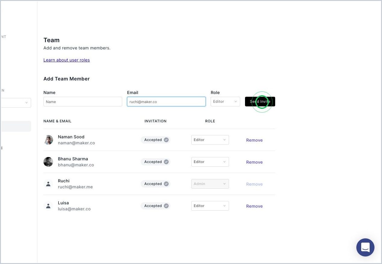Click Bhanu Sharma's profile avatar
The image size is (382, 264).
point(48,162)
